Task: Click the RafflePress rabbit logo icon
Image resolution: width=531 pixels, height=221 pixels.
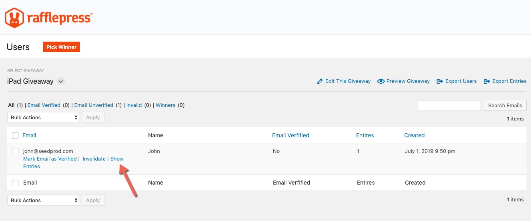Action: [x=14, y=18]
